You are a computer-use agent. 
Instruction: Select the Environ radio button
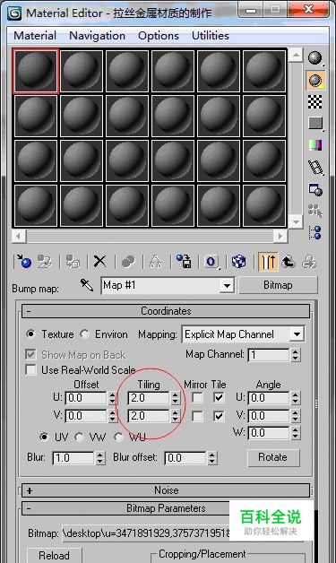[x=85, y=334]
